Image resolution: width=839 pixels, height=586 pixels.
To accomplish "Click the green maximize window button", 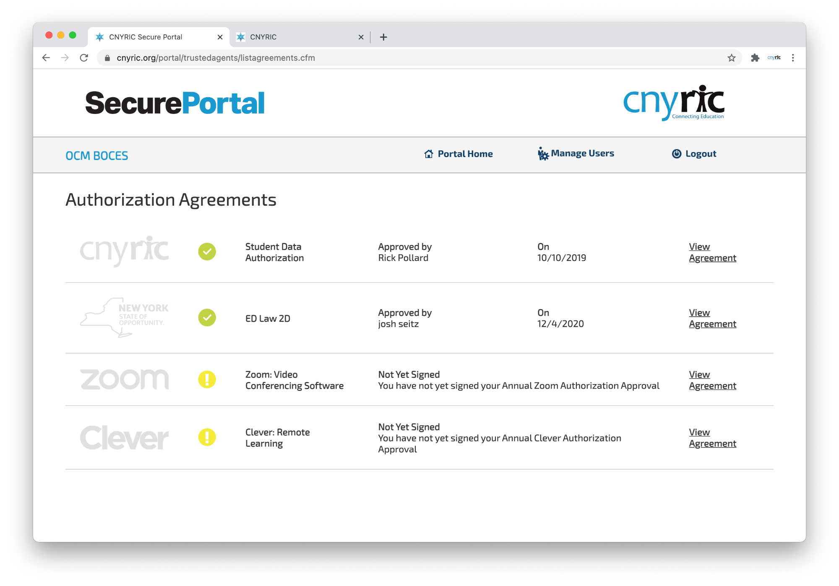I will click(x=73, y=35).
